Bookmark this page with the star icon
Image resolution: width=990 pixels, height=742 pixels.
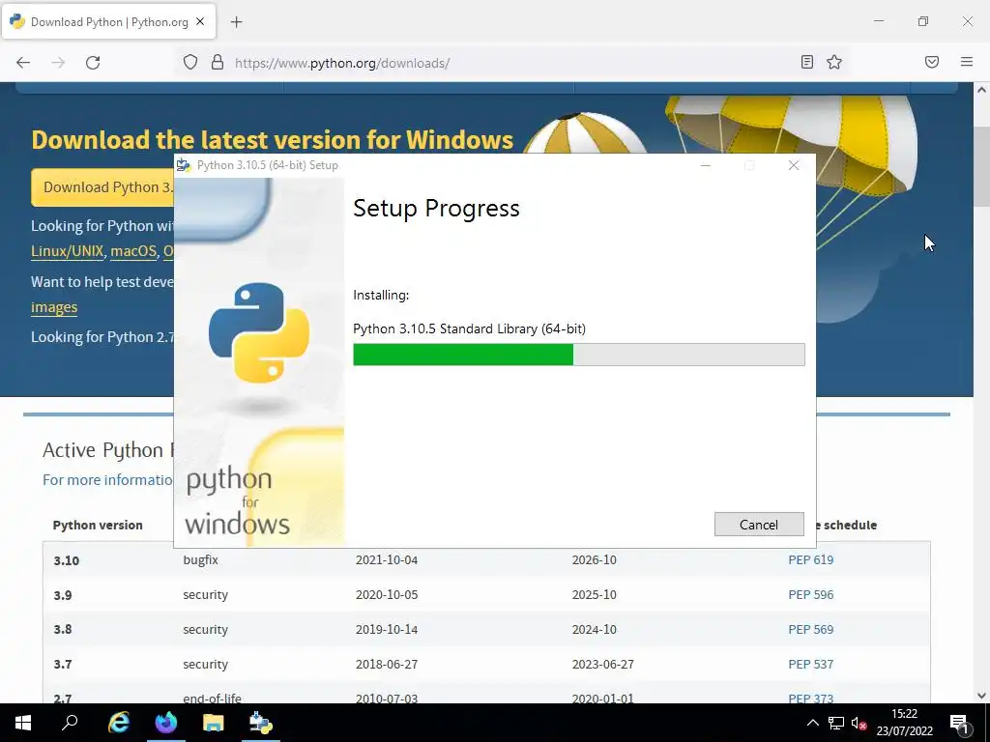tap(834, 62)
